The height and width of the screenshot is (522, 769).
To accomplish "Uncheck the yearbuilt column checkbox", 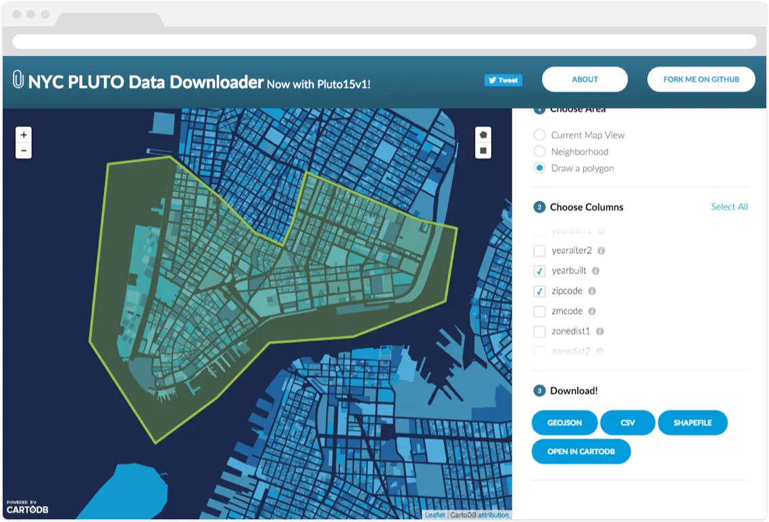I will [x=539, y=271].
